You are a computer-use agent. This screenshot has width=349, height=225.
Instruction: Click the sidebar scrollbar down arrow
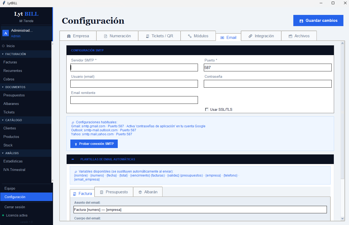pos(52,181)
